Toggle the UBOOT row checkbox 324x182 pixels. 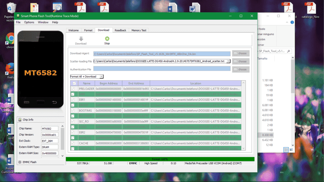[x=73, y=105]
